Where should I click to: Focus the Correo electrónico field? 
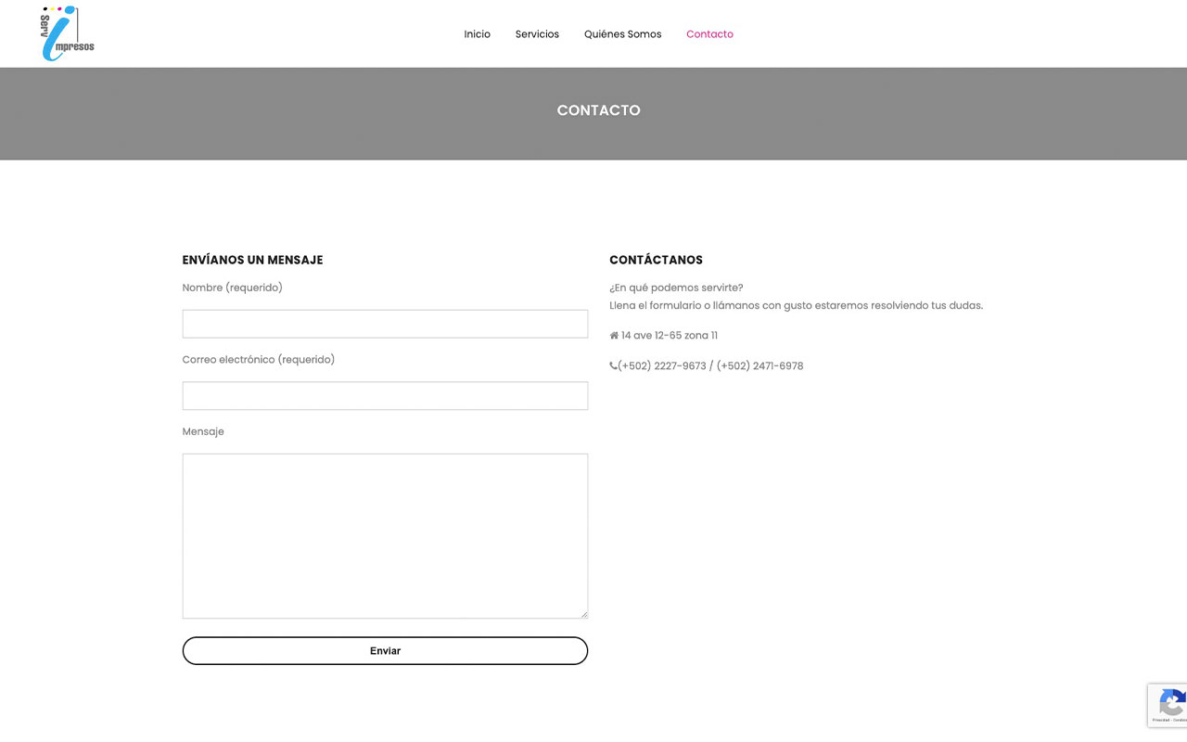[x=385, y=396]
